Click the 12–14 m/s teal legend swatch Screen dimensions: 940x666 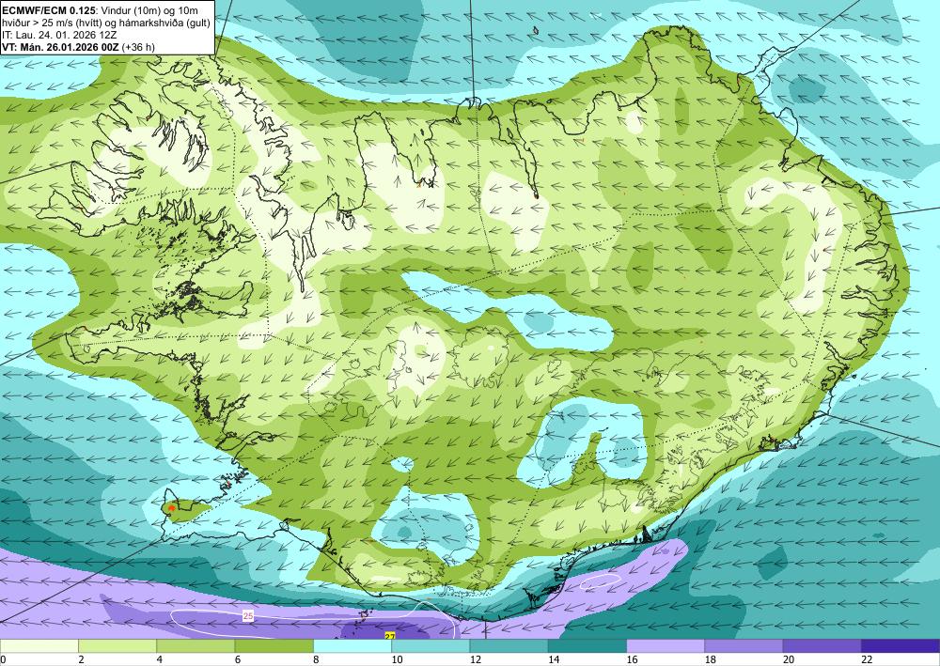point(509,646)
